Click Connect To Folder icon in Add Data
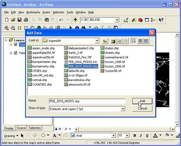The image size is (181, 146). 113,41
